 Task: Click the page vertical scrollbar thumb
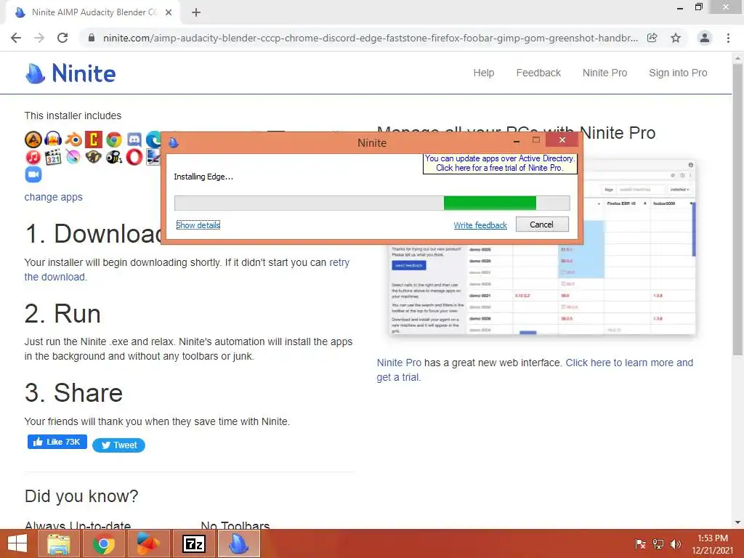737,209
